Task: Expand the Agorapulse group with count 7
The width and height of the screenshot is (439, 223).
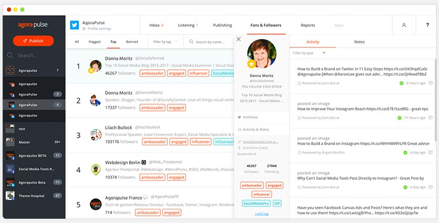Action: click(x=34, y=70)
